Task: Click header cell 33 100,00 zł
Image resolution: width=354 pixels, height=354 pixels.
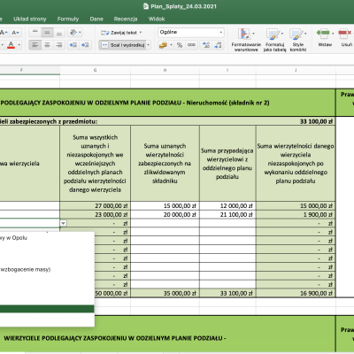Action: (316, 121)
